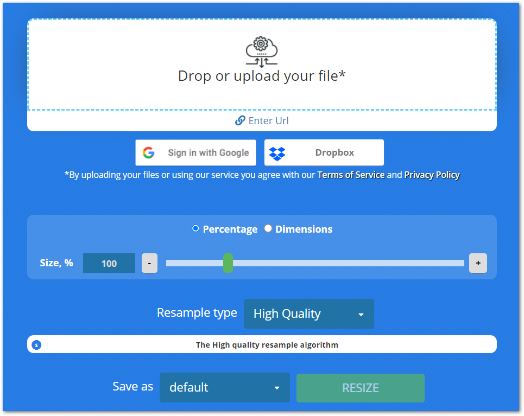The height and width of the screenshot is (416, 524).
Task: Click the blue info icon
Action: pos(36,344)
